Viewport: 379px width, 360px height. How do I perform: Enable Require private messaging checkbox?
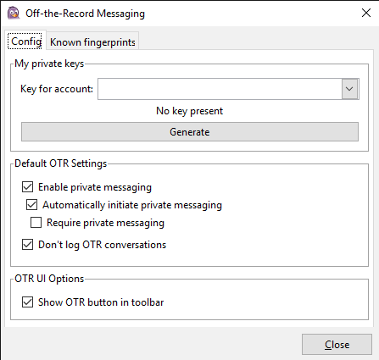point(36,223)
